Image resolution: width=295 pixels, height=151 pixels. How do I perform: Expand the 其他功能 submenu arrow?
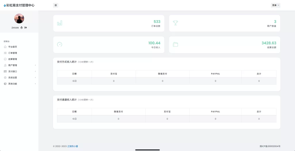pyautogui.click(x=35, y=84)
